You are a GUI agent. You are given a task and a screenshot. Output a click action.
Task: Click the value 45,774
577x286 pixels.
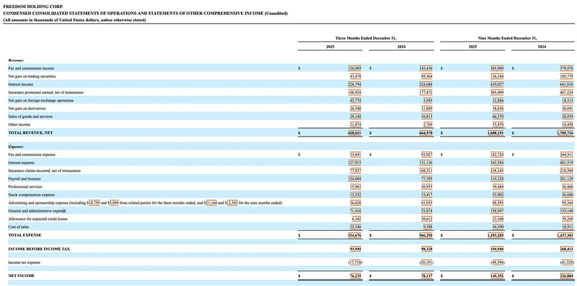click(x=354, y=101)
